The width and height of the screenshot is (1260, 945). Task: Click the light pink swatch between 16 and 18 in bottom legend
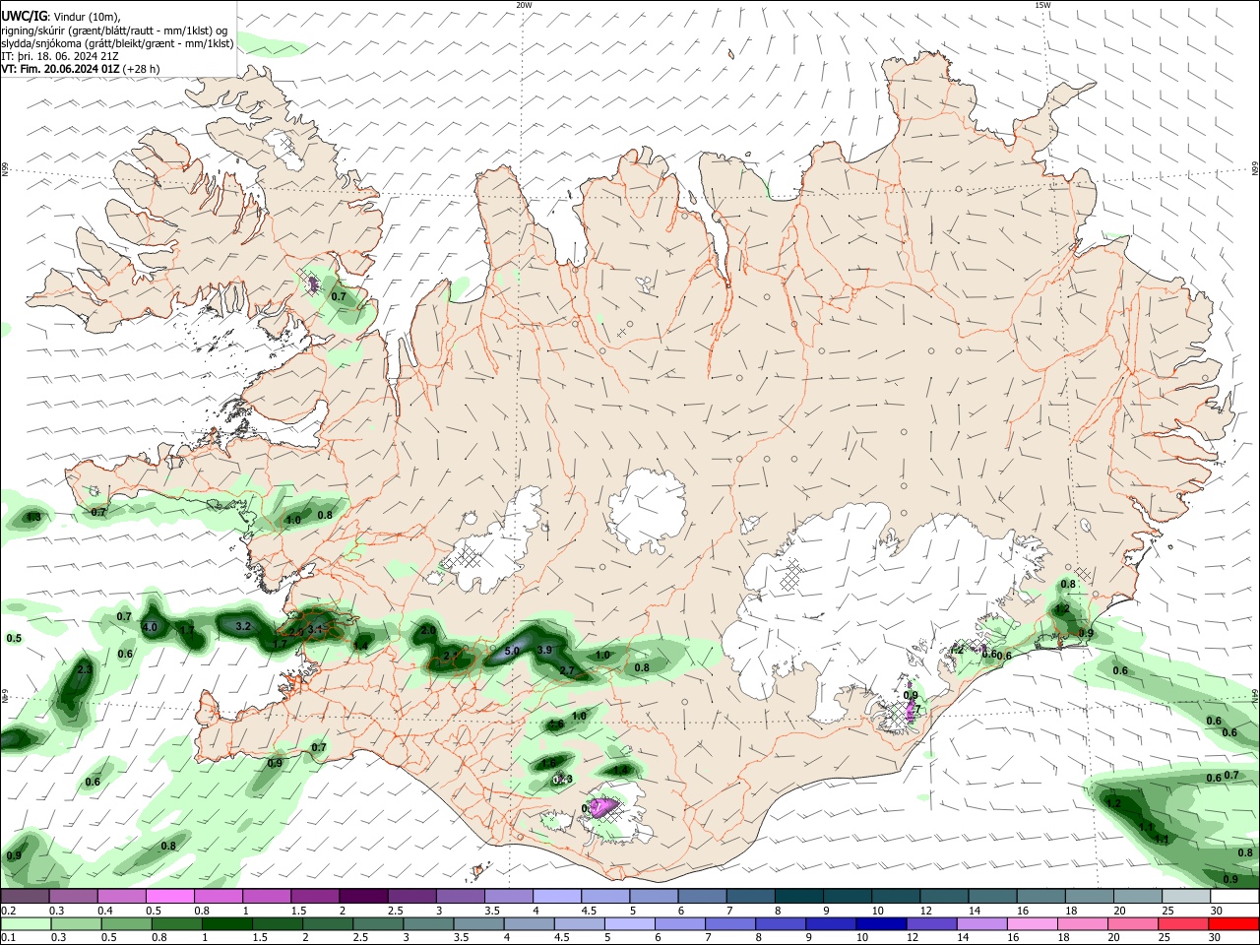click(x=1032, y=923)
